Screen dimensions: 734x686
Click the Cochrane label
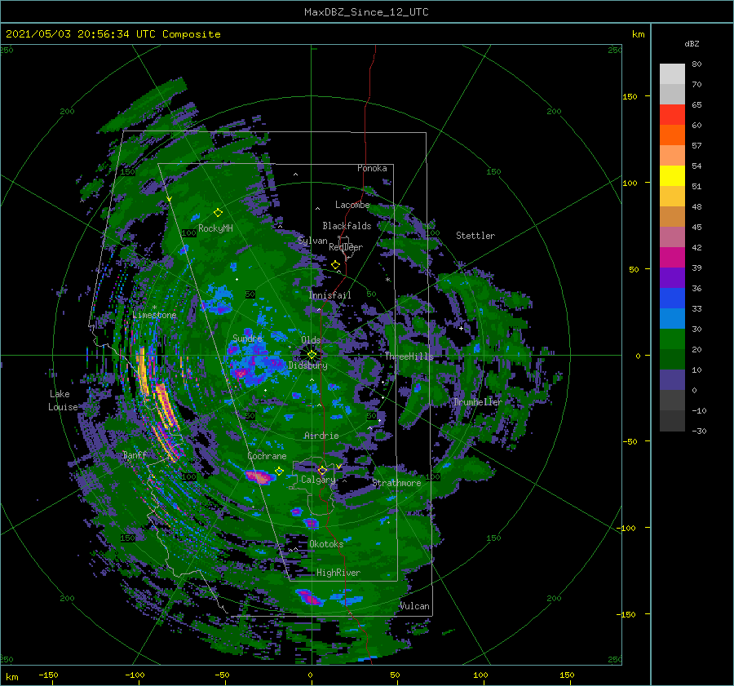(x=267, y=456)
